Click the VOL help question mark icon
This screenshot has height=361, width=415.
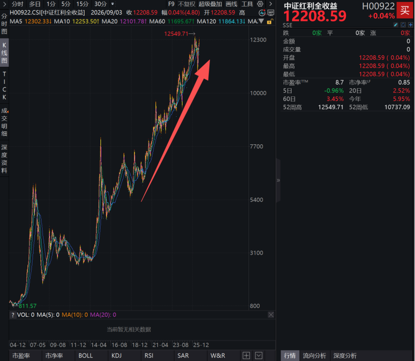12,315
